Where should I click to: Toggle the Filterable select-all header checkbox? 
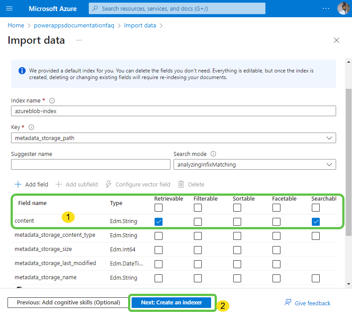pyautogui.click(x=198, y=208)
